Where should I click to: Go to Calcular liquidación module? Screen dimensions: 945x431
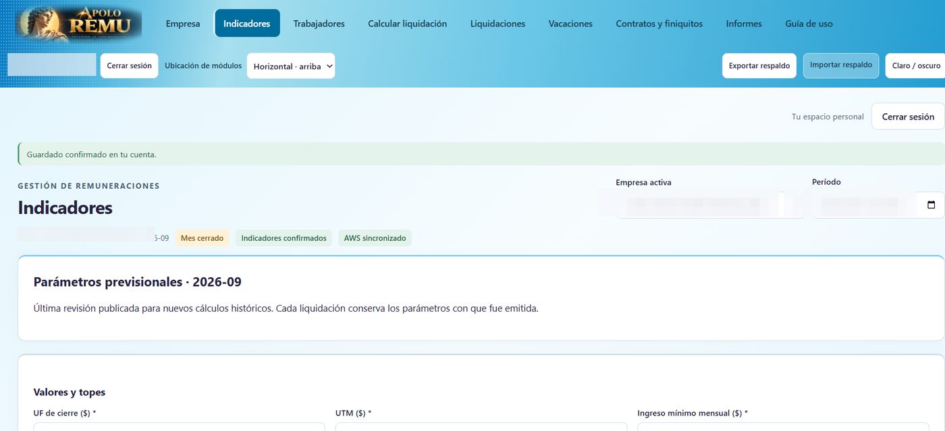click(x=407, y=24)
